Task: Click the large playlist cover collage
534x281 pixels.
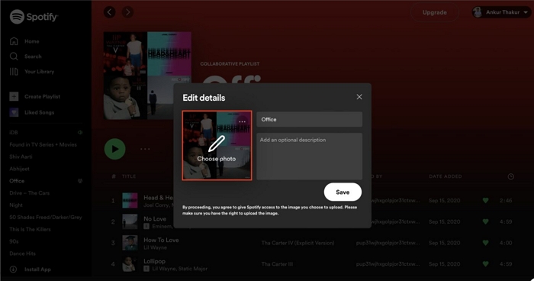Action: pos(147,76)
